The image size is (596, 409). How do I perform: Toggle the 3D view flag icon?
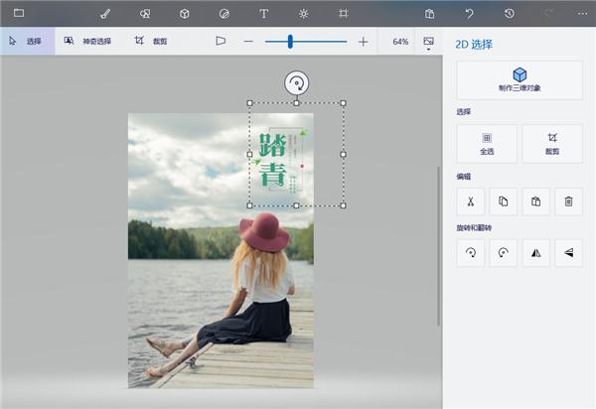tap(221, 41)
